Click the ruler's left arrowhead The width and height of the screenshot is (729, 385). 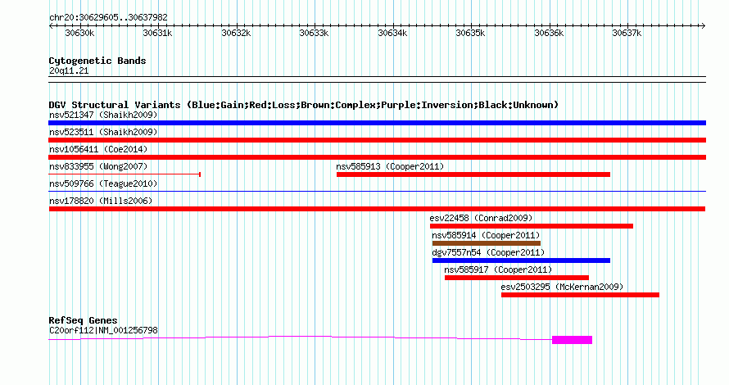pos(51,26)
